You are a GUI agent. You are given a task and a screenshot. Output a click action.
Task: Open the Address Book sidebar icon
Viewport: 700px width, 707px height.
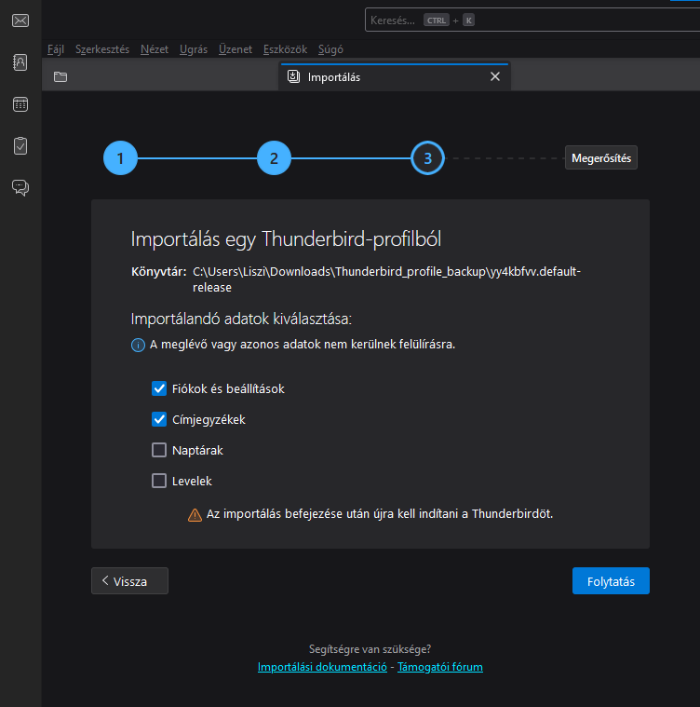point(20,62)
